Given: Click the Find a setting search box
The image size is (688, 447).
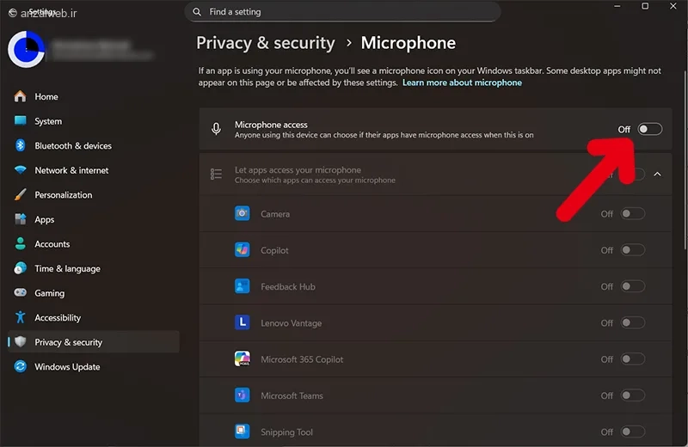Looking at the screenshot, I should click(x=342, y=12).
